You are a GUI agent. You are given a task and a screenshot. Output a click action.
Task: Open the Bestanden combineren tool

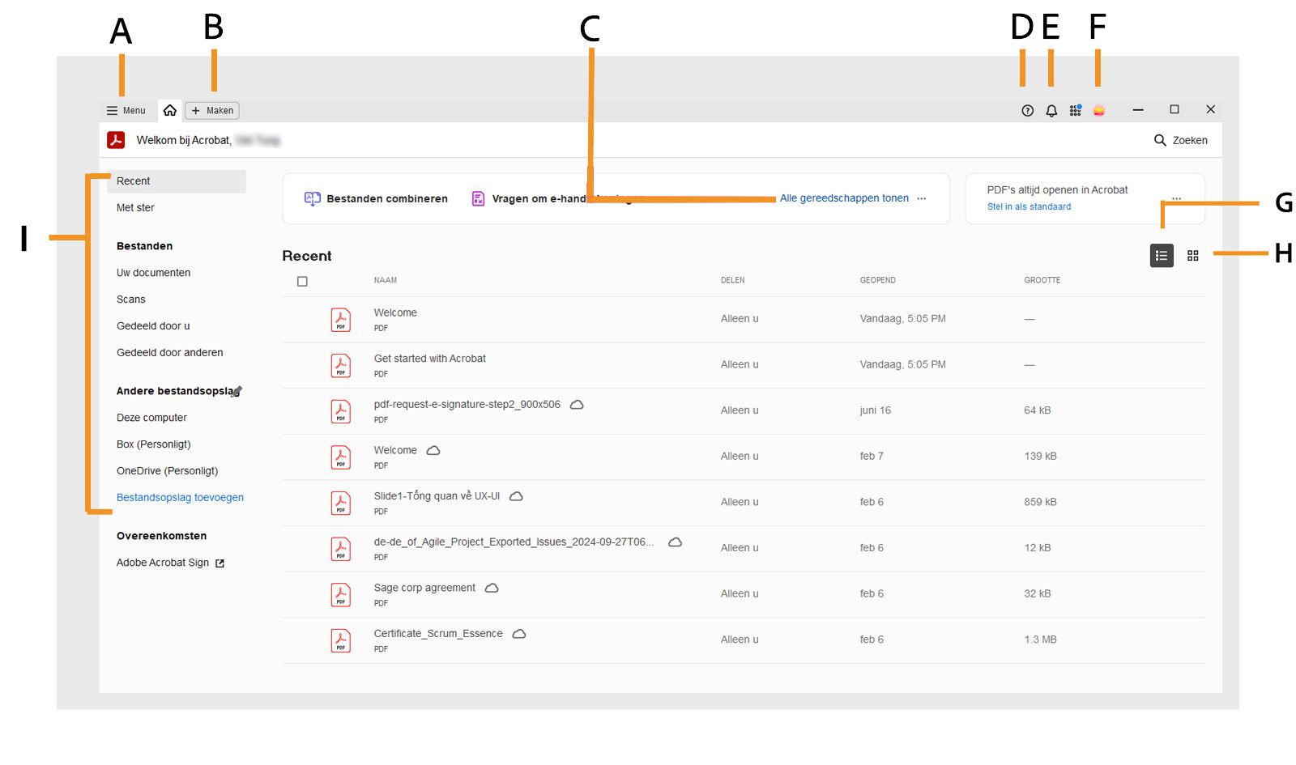point(377,198)
